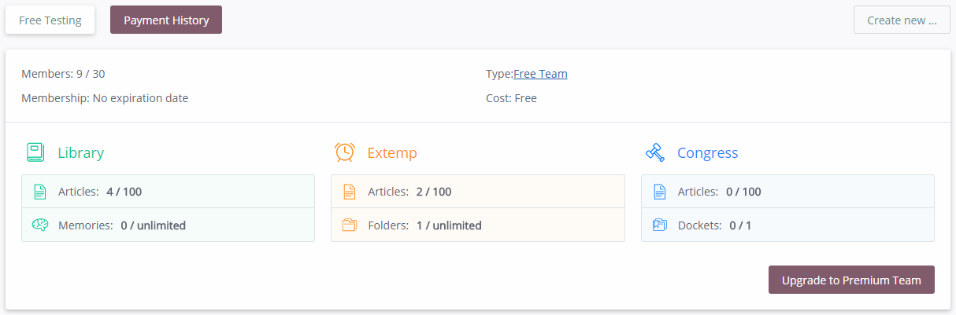Select the Congress Dockets row
The image size is (956, 315).
787,225
